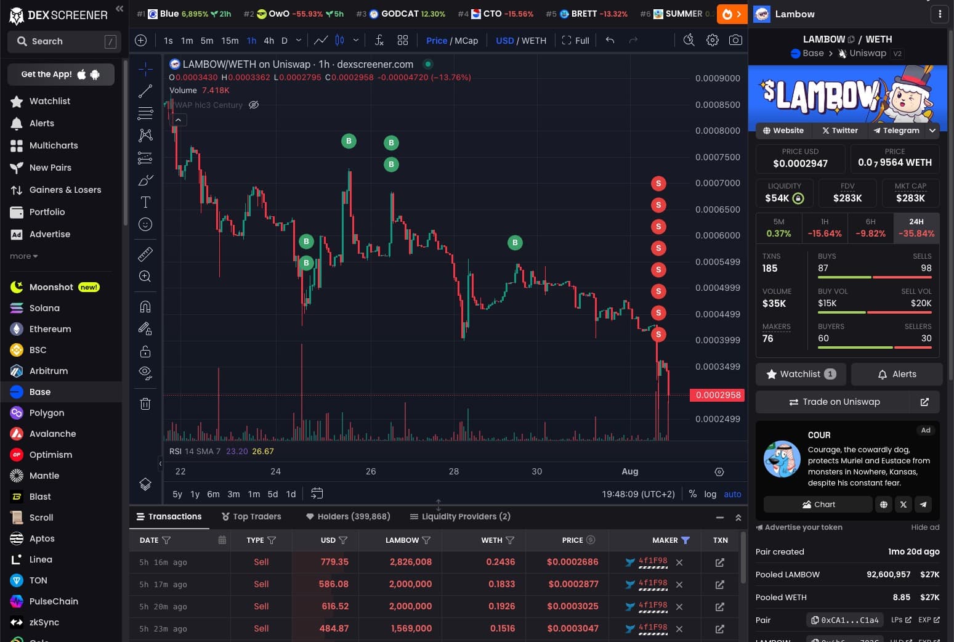Select the ruler measure tool
Image resolution: width=954 pixels, height=642 pixels.
(x=145, y=254)
